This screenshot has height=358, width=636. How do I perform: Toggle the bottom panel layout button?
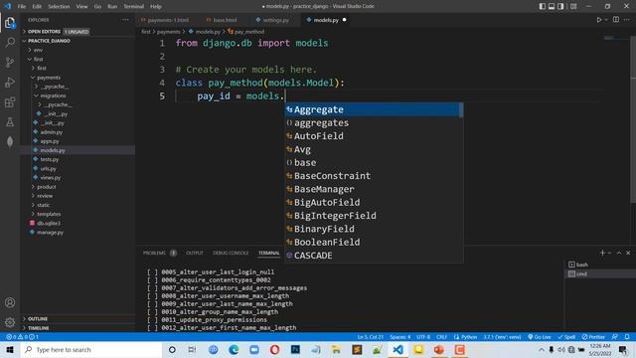552,6
